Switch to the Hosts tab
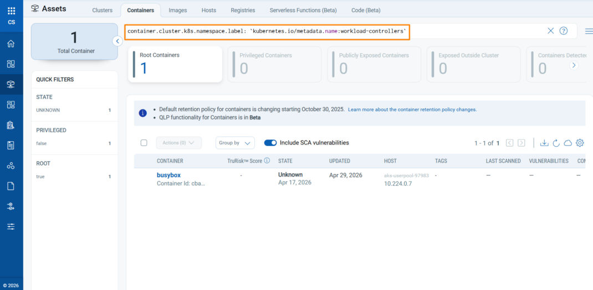The image size is (593, 290). [209, 10]
